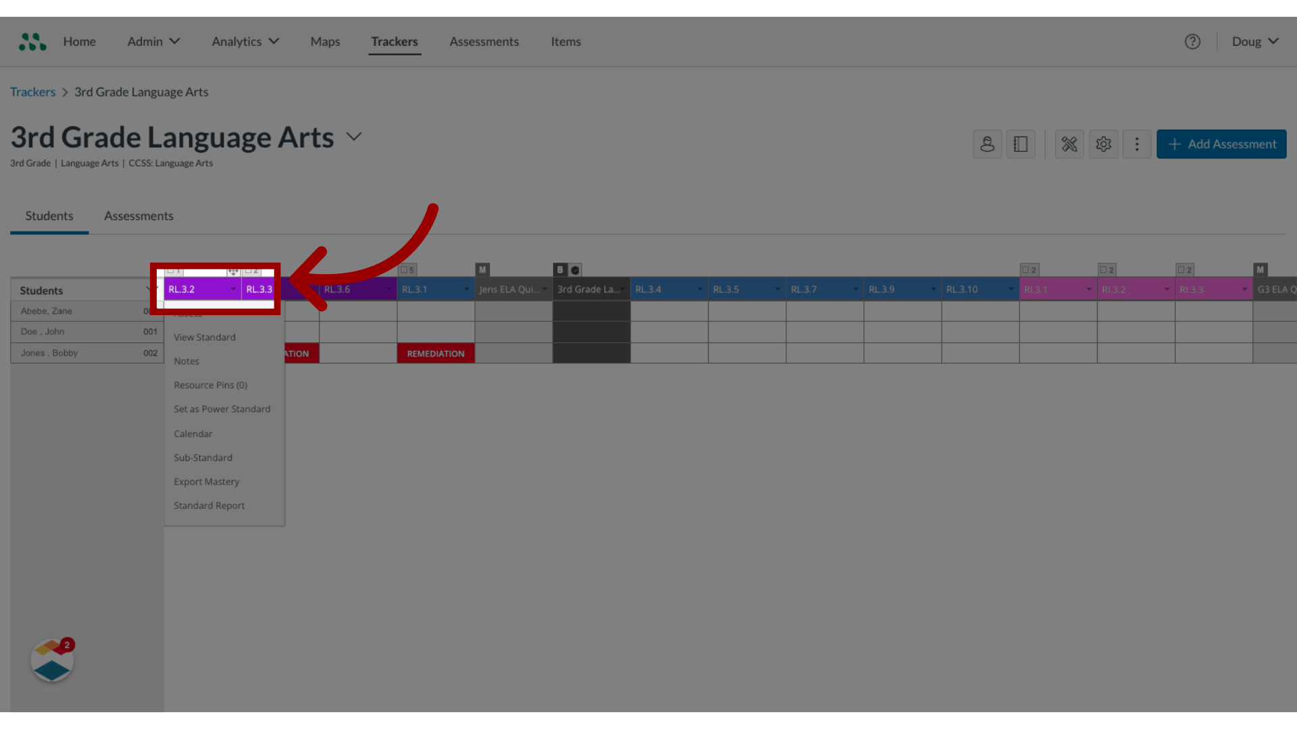Click View Standard in context menu
This screenshot has height=729, width=1297.
coord(204,337)
